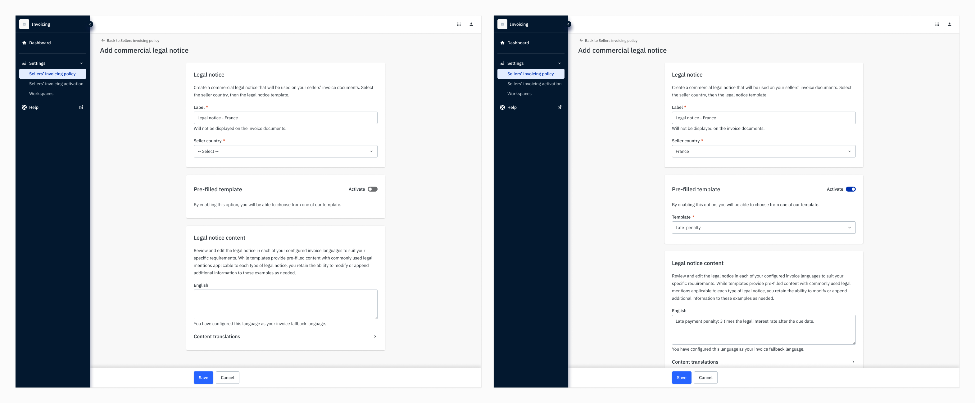Click the Dashboard home icon in the right mockup sidebar

[502, 43]
